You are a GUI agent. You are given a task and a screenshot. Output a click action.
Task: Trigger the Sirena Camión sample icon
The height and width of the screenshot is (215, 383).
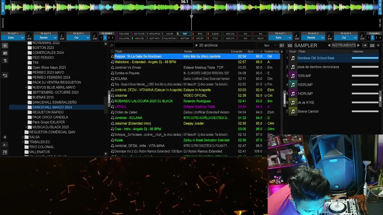pyautogui.click(x=293, y=112)
